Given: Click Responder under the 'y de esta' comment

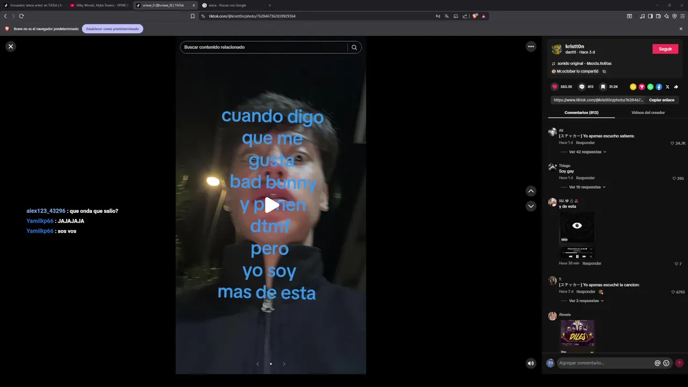Looking at the screenshot, I should pos(592,263).
